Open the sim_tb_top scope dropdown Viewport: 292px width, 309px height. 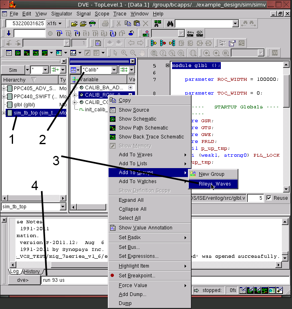click(63, 207)
